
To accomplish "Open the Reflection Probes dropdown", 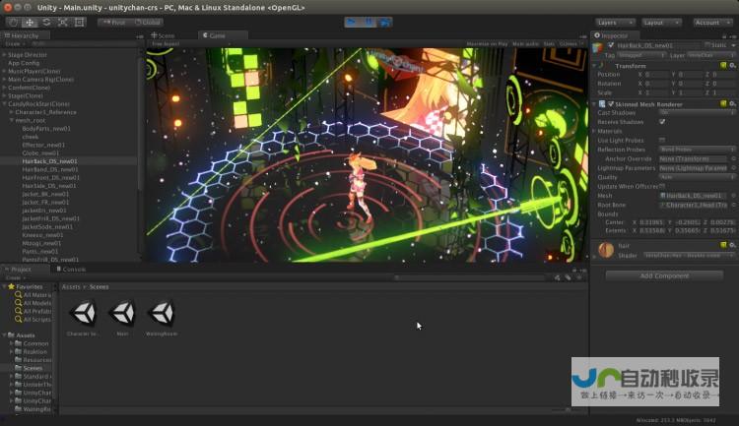I will pos(697,150).
